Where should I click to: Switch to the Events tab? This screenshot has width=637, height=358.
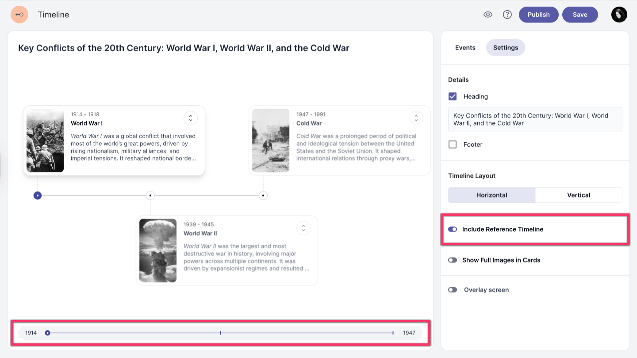click(x=465, y=48)
